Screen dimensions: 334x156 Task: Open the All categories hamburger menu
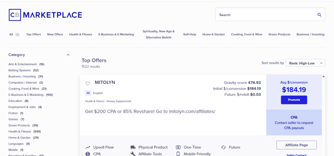click(x=18, y=34)
